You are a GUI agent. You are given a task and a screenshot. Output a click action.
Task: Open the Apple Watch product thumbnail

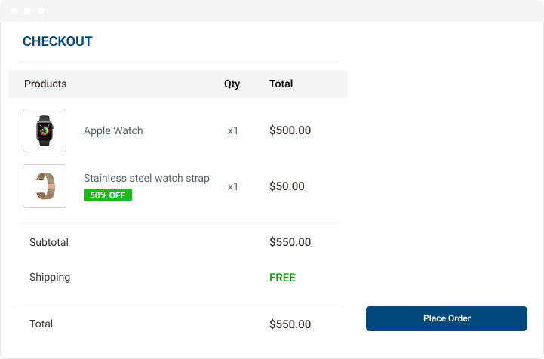pos(45,130)
